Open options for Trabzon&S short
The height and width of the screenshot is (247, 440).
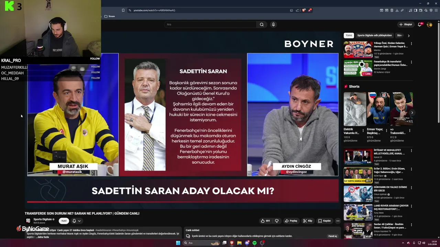point(409,131)
